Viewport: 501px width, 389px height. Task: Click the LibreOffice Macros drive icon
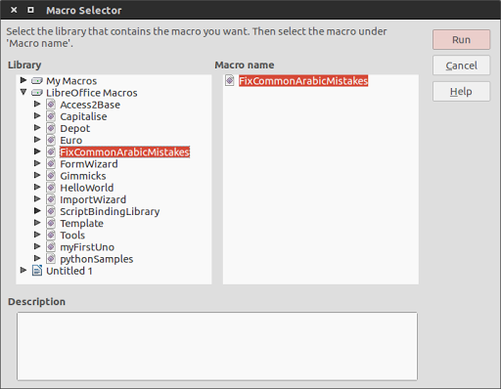pyautogui.click(x=37, y=93)
